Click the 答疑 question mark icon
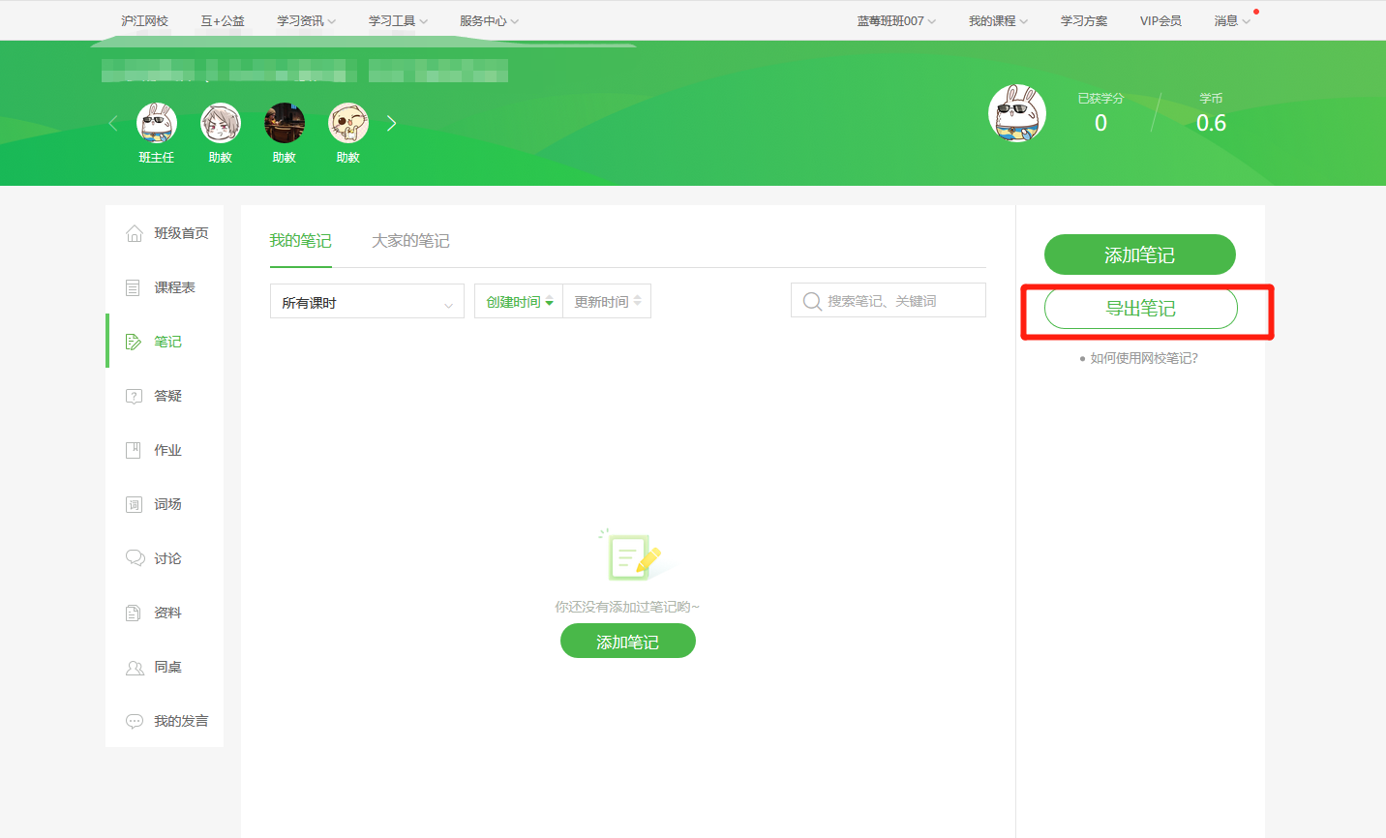The height and width of the screenshot is (838, 1386). tap(134, 396)
